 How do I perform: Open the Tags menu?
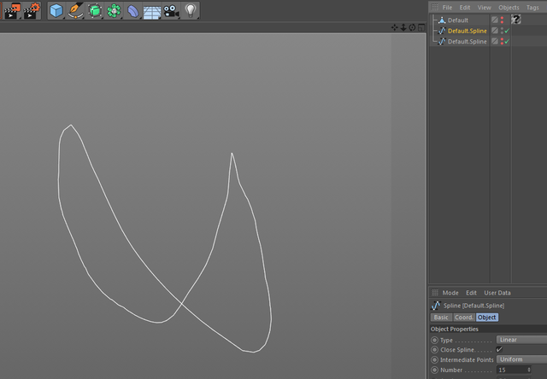(x=532, y=8)
